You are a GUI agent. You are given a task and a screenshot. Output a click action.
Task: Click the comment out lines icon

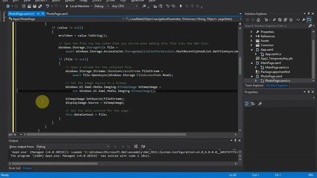168,6
